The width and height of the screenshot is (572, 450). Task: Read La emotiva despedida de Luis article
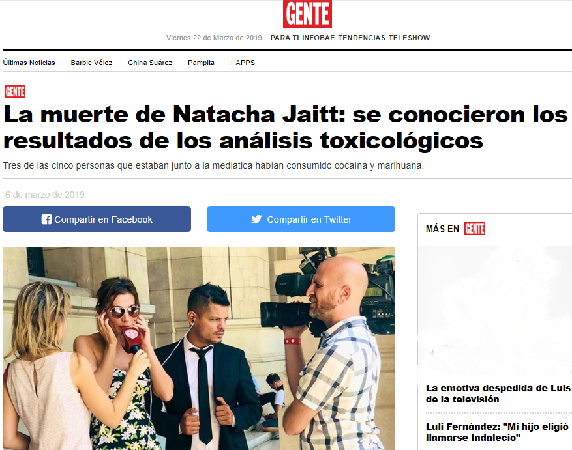tap(499, 393)
